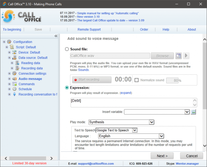Click the sound file name field

pos(110,56)
